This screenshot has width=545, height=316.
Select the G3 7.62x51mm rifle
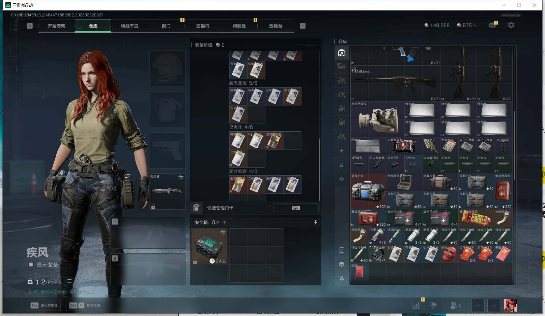coord(395,83)
